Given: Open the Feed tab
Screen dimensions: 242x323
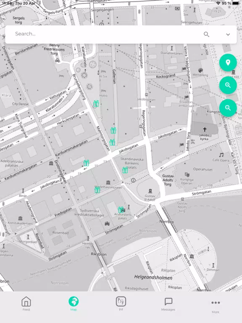Looking at the screenshot, I should click(x=26, y=304).
